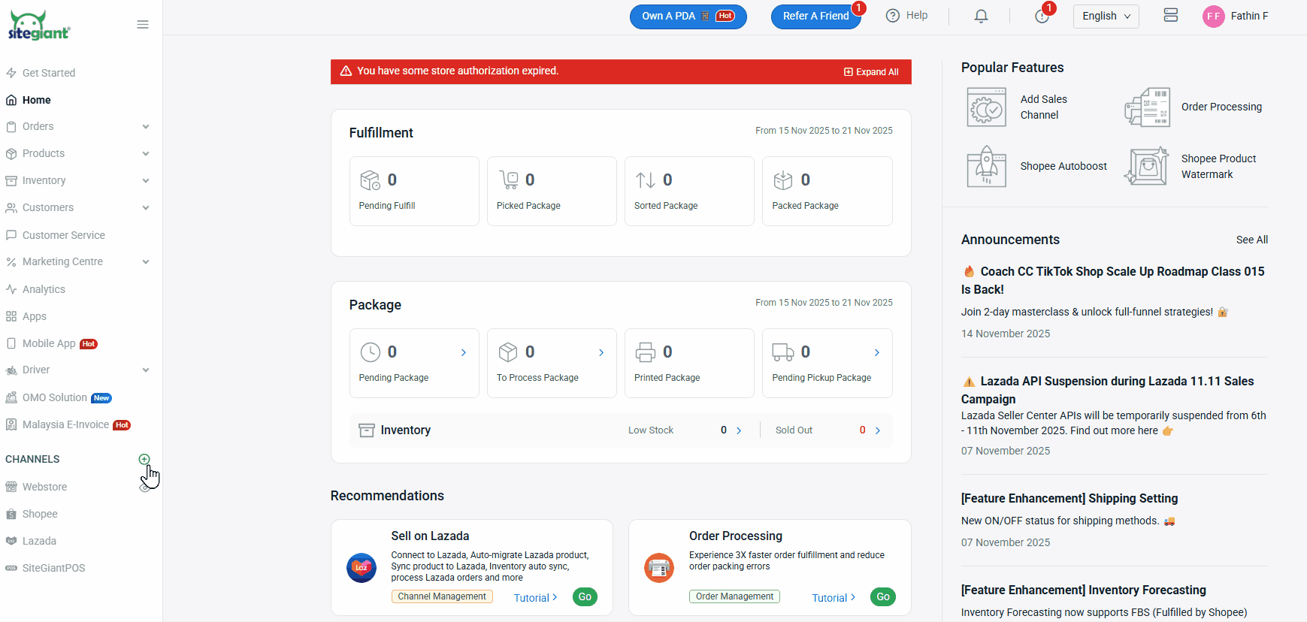The width and height of the screenshot is (1307, 622).
Task: Open the Pending Fulfill card
Action: [x=414, y=191]
